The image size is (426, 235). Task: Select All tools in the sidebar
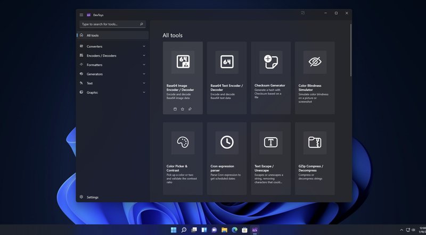93,35
